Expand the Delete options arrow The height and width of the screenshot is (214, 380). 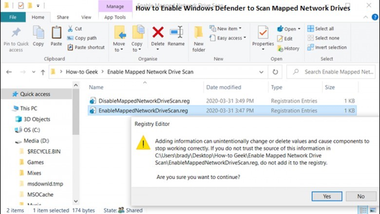click(x=158, y=49)
